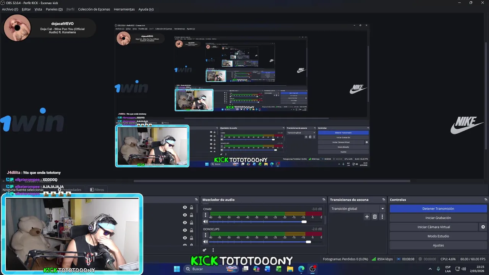The height and width of the screenshot is (275, 489).
Task: Toggle visibility eye of topmost source
Action: 185,207
